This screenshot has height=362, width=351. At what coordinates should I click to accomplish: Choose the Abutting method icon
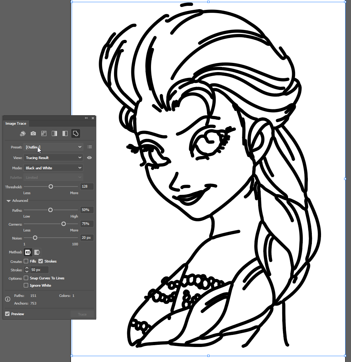point(28,252)
